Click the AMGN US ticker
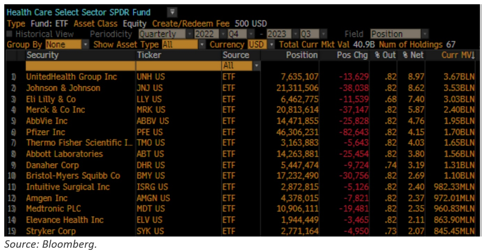This screenshot has height=252, width=482. [153, 198]
